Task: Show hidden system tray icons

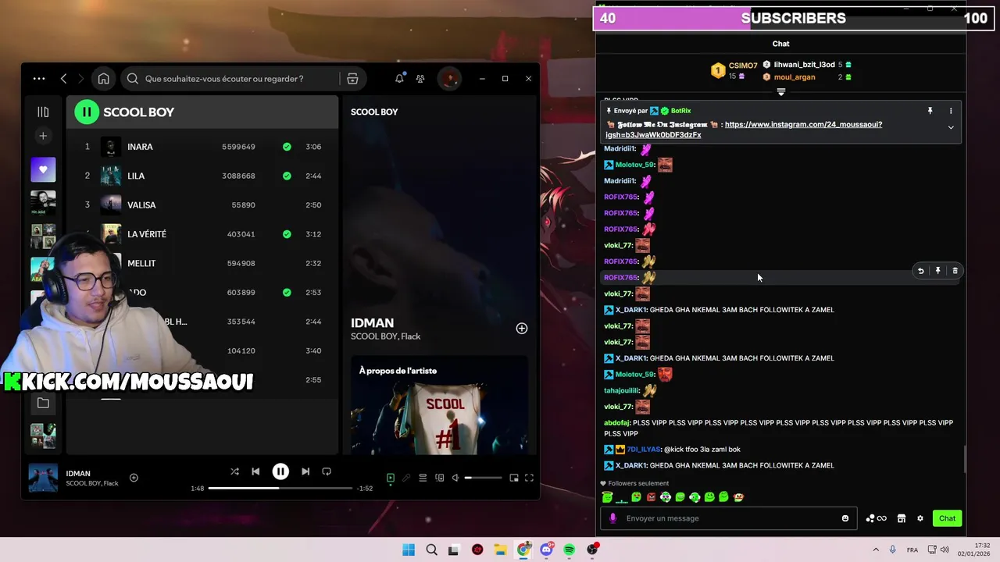Action: (x=876, y=550)
